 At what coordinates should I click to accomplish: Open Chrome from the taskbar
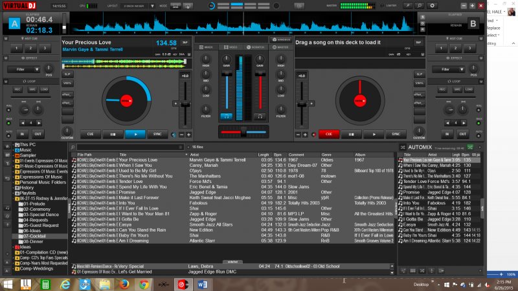144,284
